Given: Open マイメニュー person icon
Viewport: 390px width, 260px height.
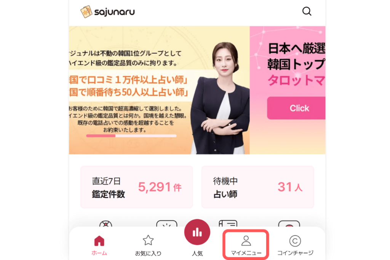Looking at the screenshot, I should coord(246,245).
